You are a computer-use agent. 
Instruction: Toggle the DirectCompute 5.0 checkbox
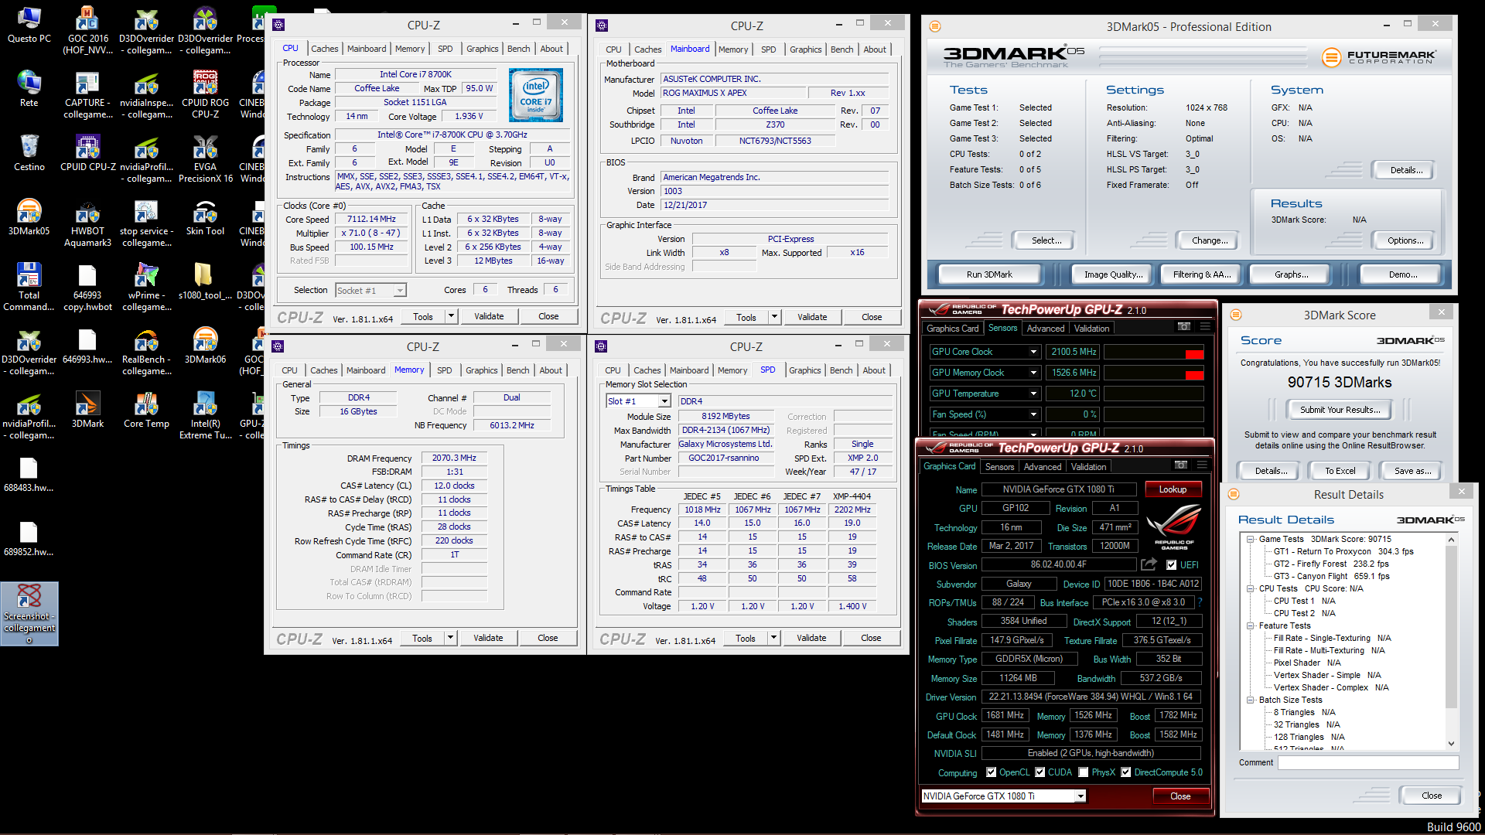(1126, 772)
